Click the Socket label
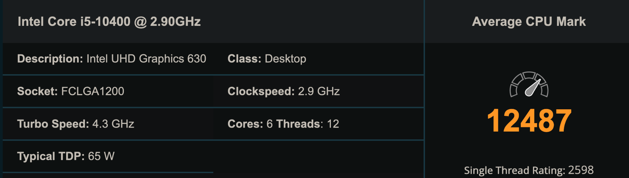 [x=37, y=91]
